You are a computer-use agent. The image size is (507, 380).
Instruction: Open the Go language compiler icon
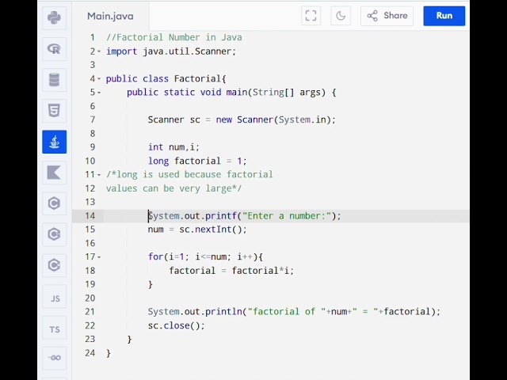pyautogui.click(x=54, y=358)
